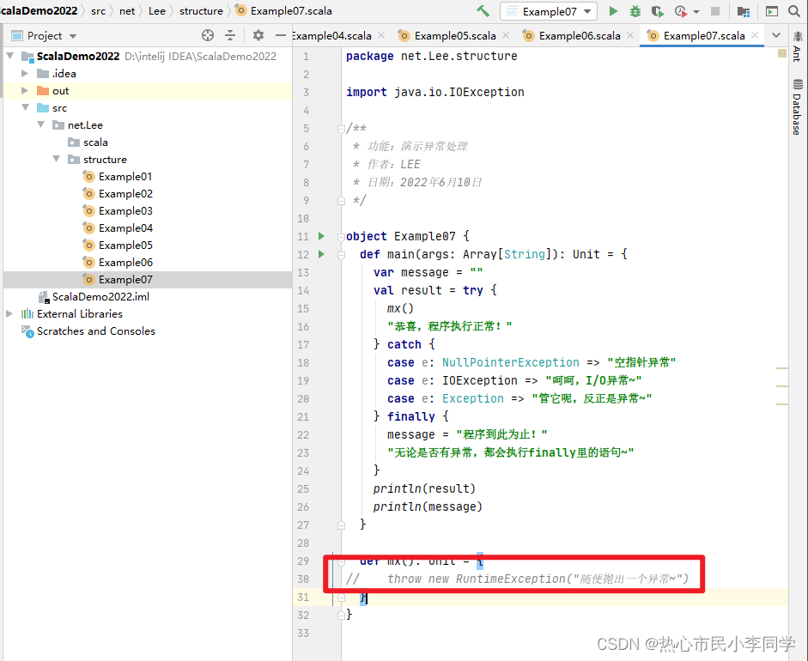Click the Stop button in toolbar

(x=715, y=11)
